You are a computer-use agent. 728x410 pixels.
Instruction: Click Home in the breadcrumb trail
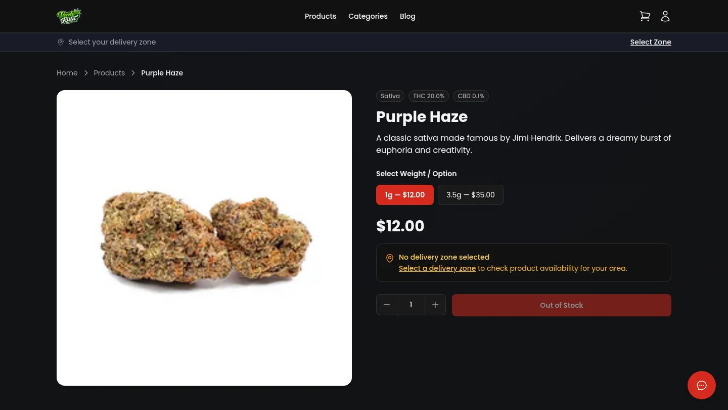click(67, 73)
